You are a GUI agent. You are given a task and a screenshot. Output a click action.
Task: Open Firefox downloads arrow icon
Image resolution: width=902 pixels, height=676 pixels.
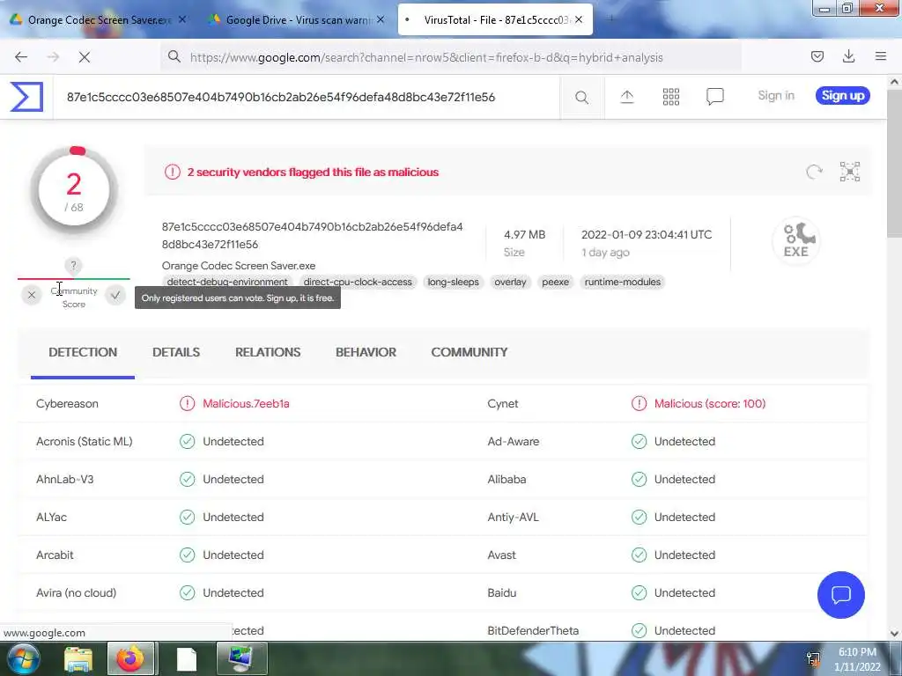pyautogui.click(x=848, y=56)
